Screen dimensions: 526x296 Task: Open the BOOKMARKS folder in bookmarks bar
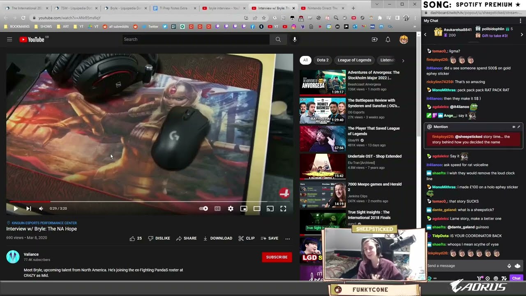click(17, 26)
